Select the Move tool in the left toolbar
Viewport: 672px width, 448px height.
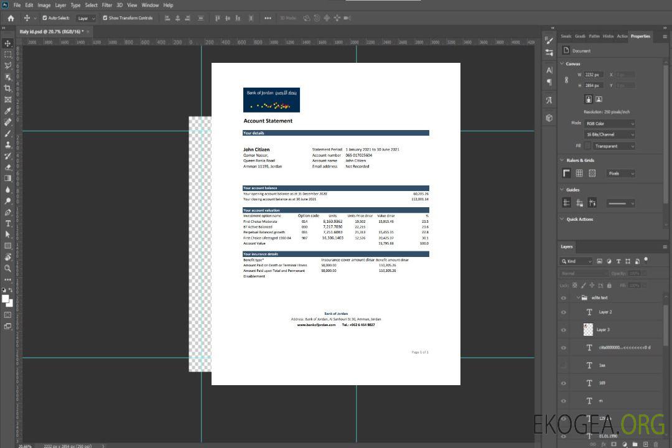(7, 44)
